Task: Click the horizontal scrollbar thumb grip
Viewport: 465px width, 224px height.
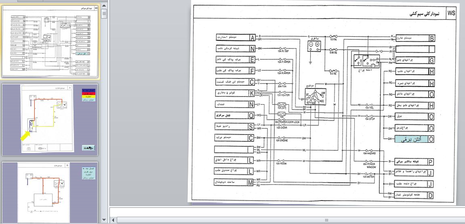Action: coord(326,220)
